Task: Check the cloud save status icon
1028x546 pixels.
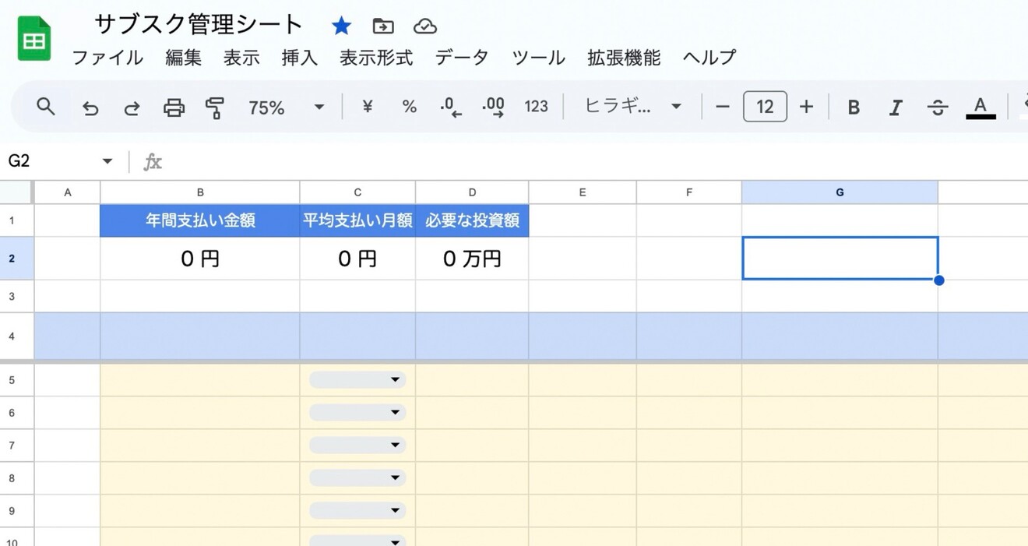Action: [x=424, y=26]
